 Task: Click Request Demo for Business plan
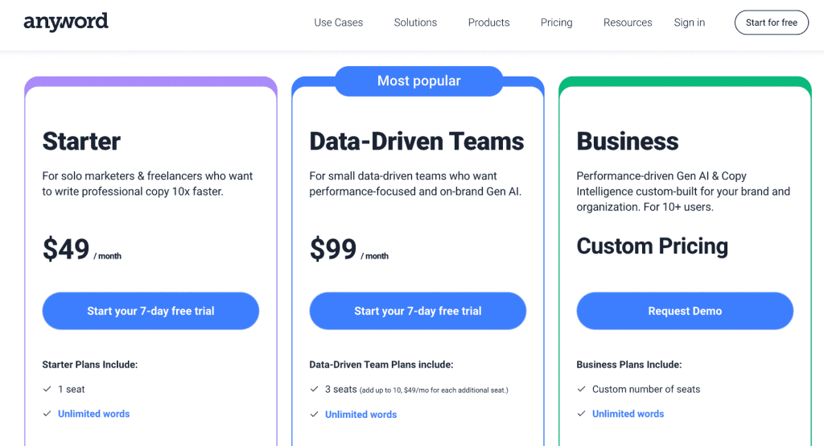tap(685, 311)
